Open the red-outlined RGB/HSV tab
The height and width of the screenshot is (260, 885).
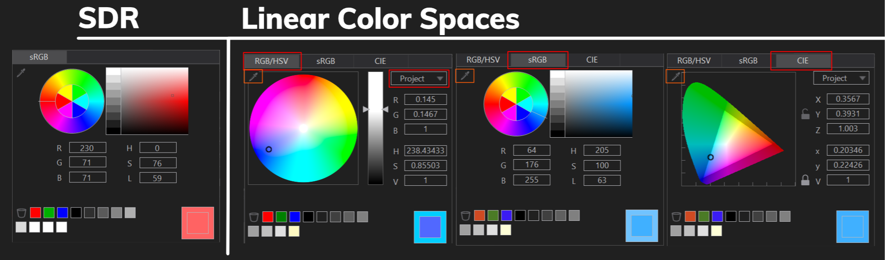click(272, 61)
